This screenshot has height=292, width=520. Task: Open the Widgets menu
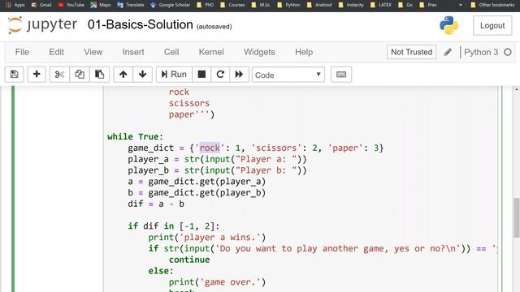(x=259, y=52)
